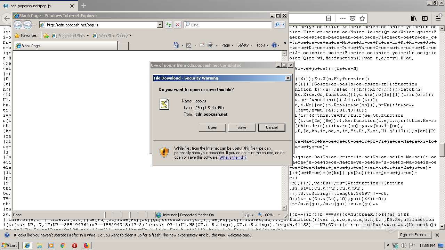Cancel the file download
Screen dimensions: 445x250
(272, 127)
